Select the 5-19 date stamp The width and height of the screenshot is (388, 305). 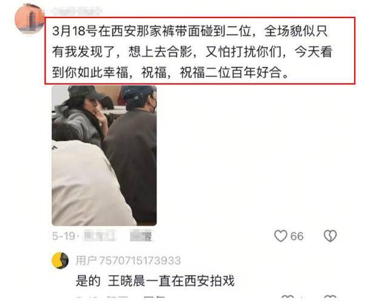64,236
